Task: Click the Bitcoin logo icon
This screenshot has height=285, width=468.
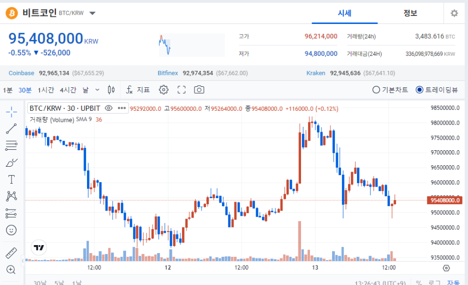Action: pyautogui.click(x=11, y=13)
